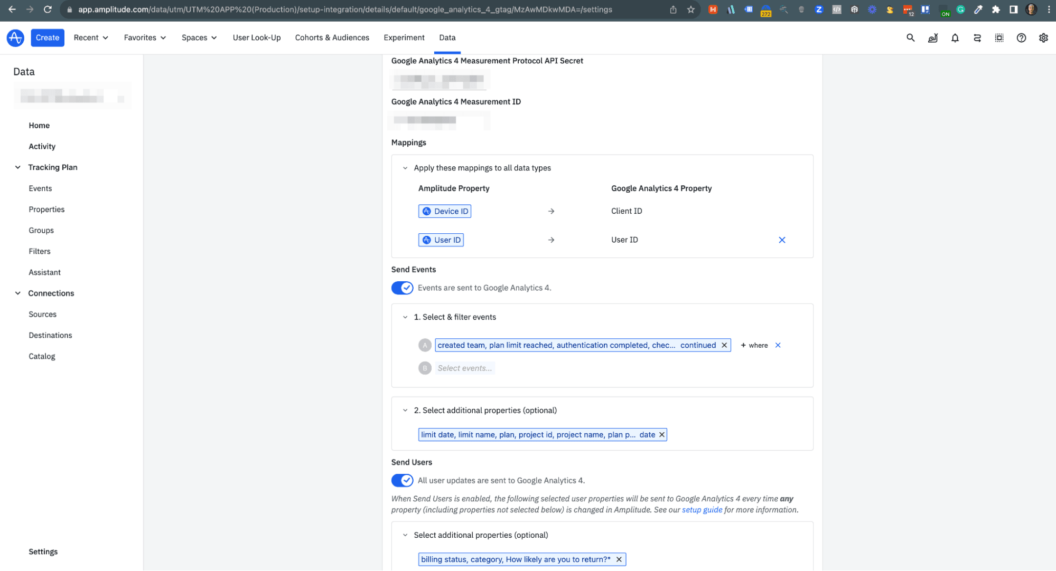Turn off the Send Users toggle
1056x571 pixels.
coord(402,480)
